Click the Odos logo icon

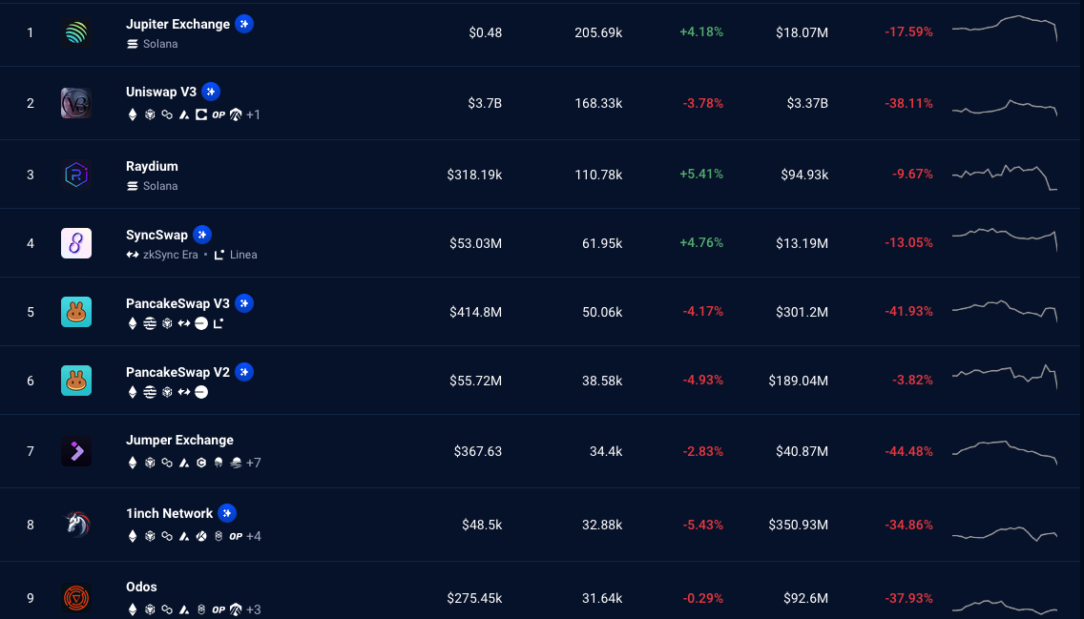coord(76,598)
